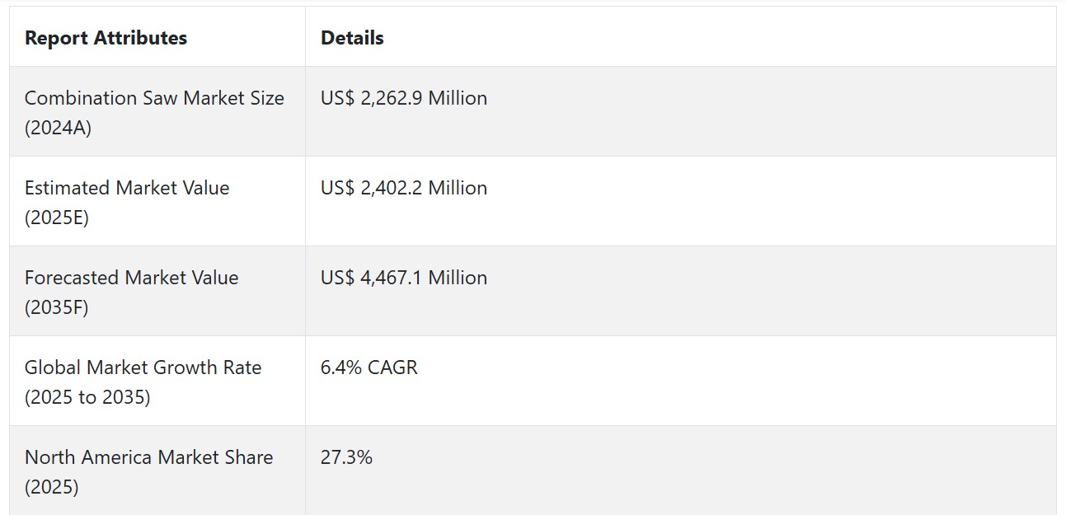Click the word CAGR in growth rate row
The width and height of the screenshot is (1066, 515).
tap(392, 368)
